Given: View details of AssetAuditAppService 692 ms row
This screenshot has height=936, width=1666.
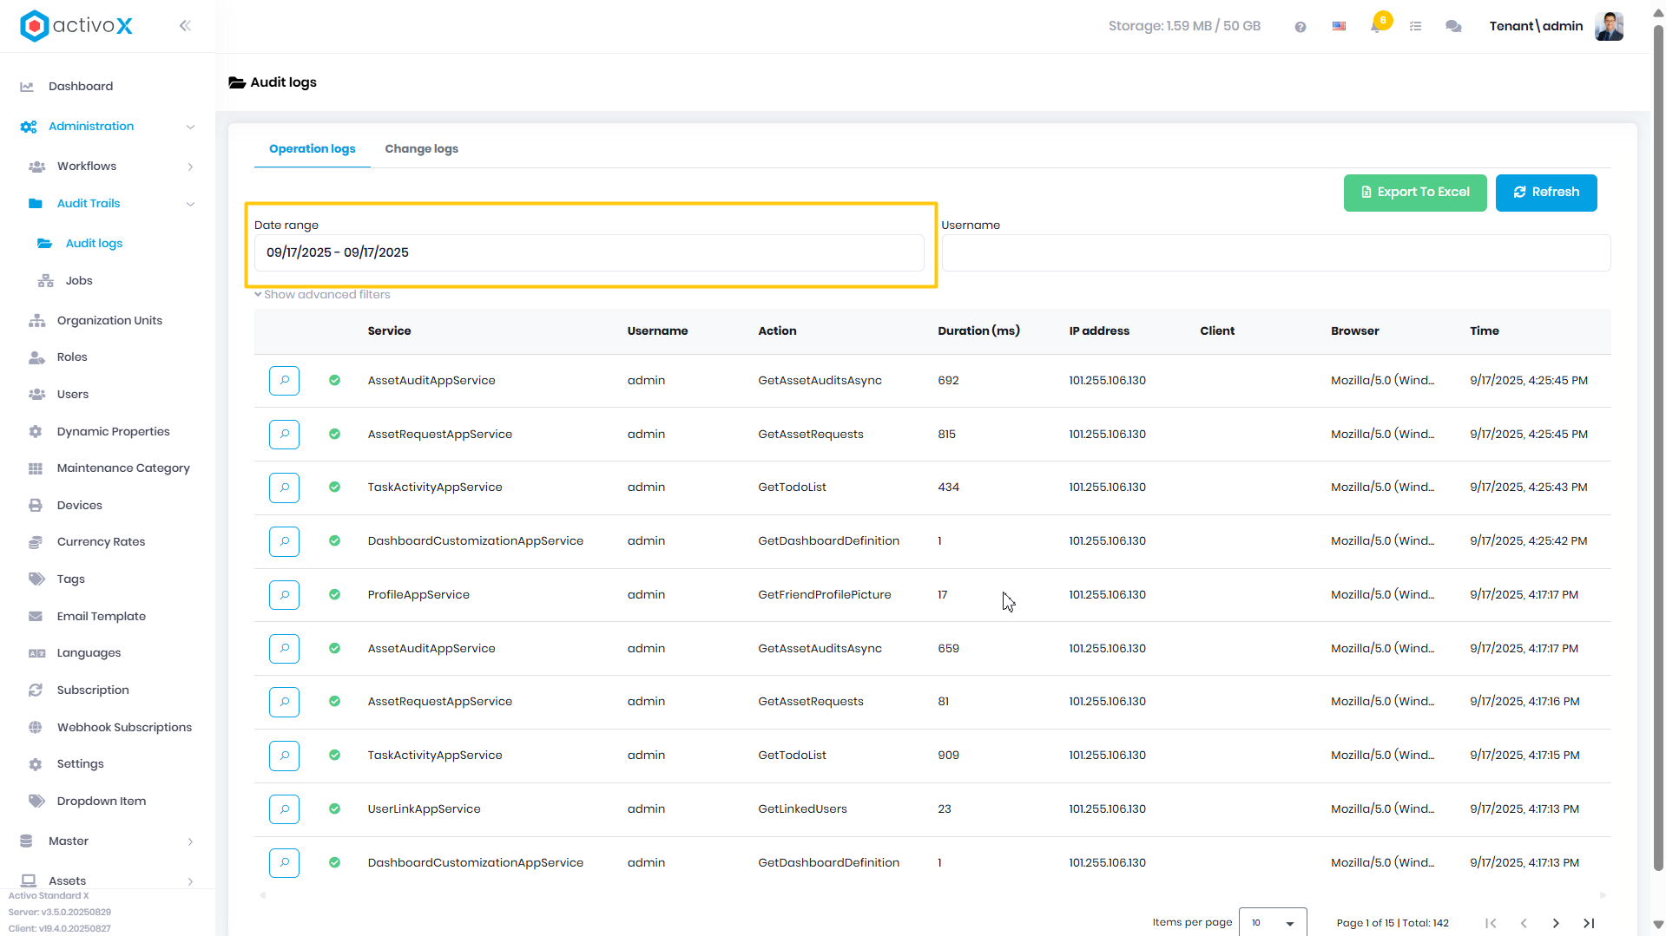Looking at the screenshot, I should coord(284,381).
